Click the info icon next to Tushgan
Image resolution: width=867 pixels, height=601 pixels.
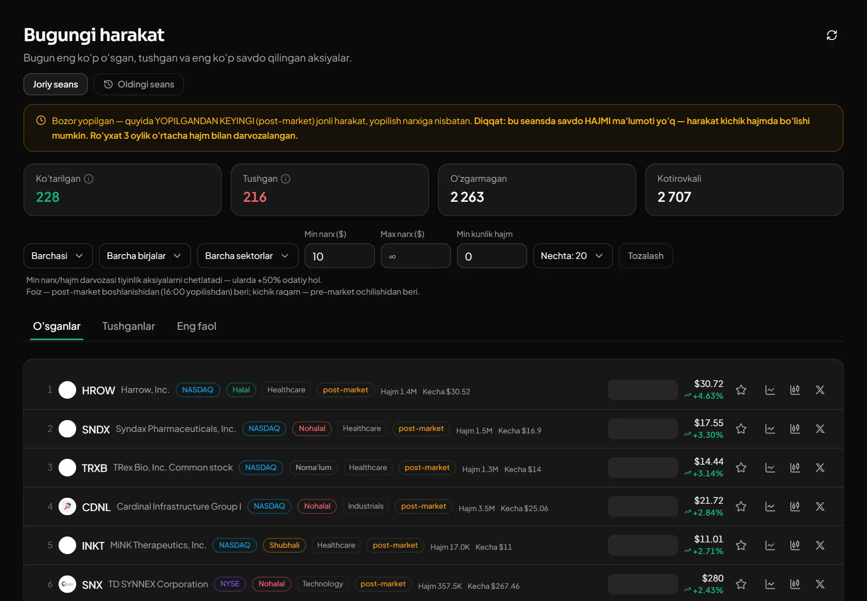(x=286, y=179)
